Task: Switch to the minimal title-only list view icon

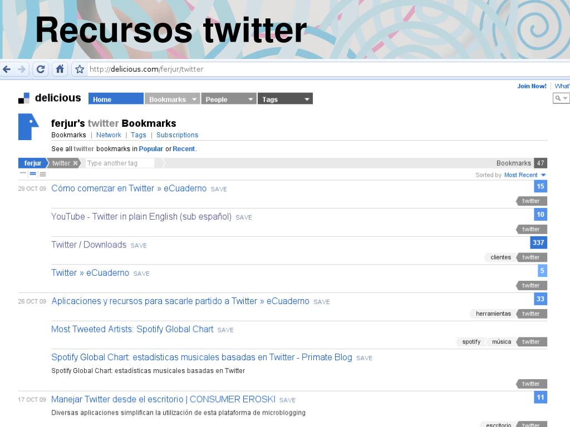Action: pyautogui.click(x=23, y=174)
